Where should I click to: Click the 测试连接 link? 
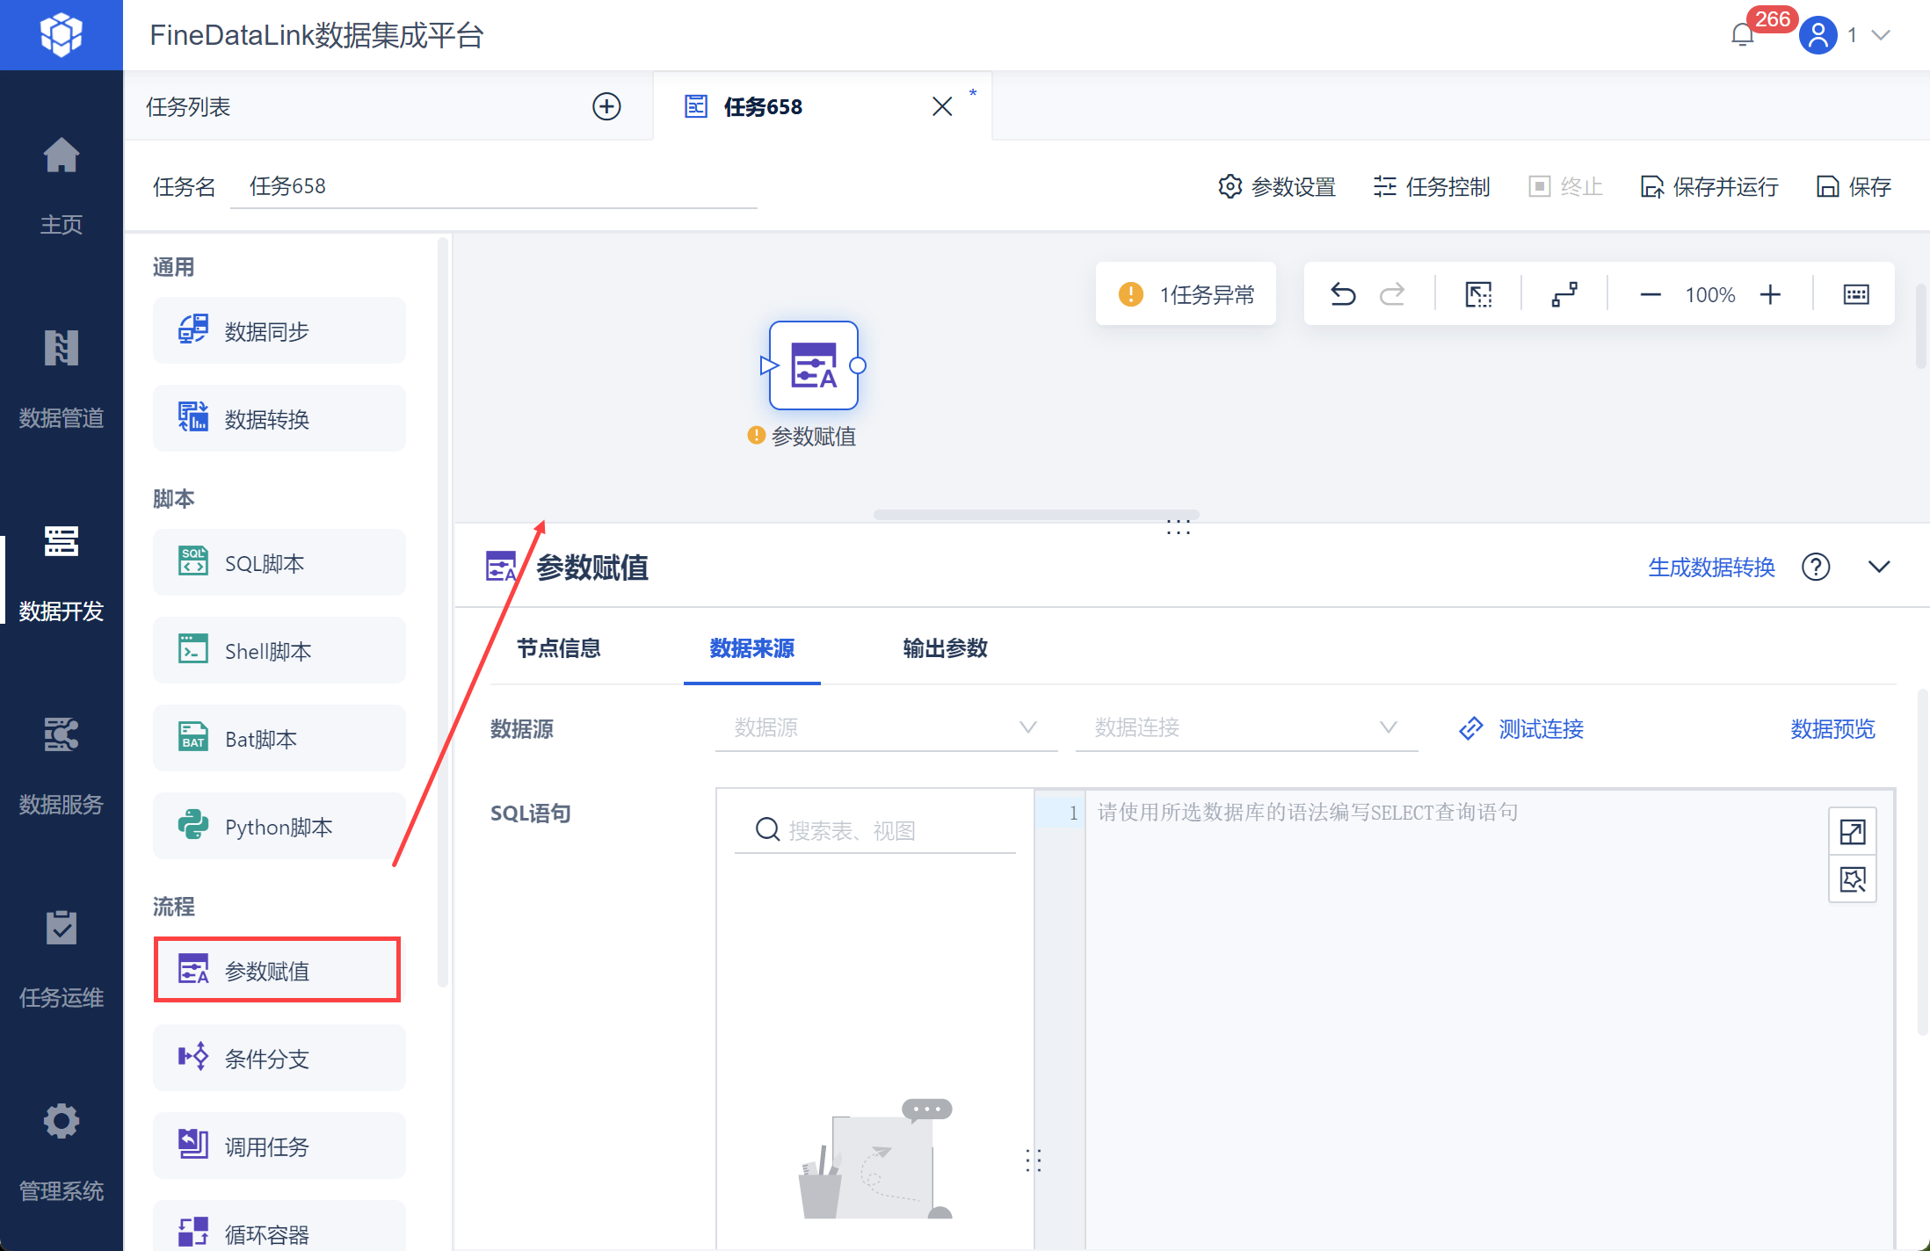[1521, 729]
